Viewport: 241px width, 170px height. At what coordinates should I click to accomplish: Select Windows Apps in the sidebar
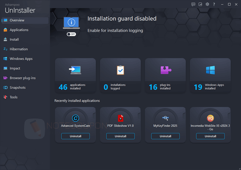point(25,59)
